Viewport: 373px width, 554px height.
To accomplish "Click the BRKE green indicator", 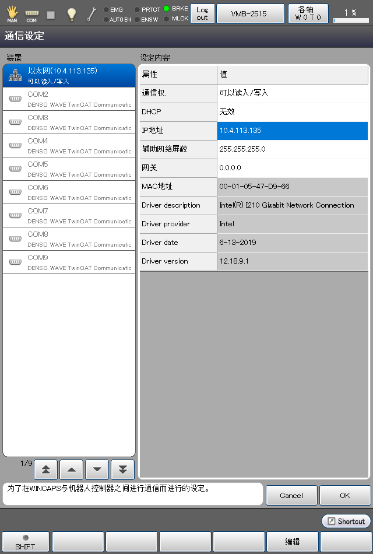I will coord(167,9).
